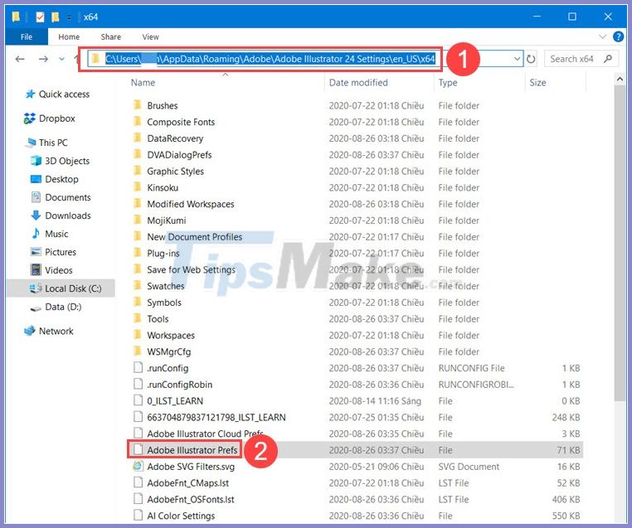Expand the address bar history dropdown
The width and height of the screenshot is (632, 528).
point(518,59)
